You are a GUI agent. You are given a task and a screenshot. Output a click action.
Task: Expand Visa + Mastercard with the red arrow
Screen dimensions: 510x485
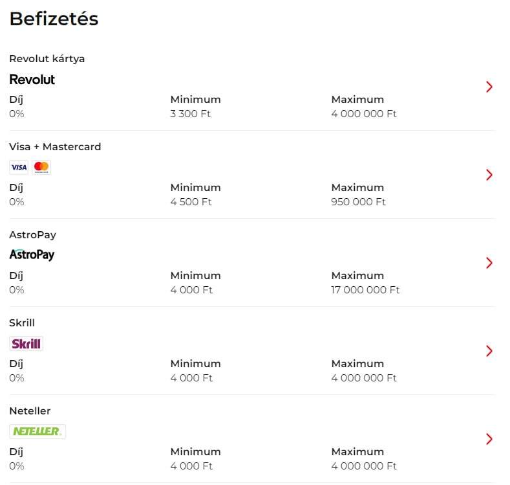point(489,175)
